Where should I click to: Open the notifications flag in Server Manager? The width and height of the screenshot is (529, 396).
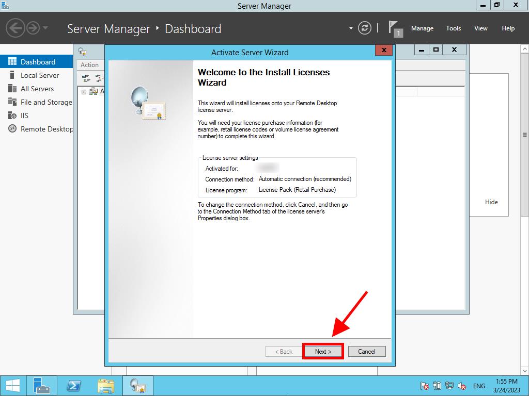[395, 28]
